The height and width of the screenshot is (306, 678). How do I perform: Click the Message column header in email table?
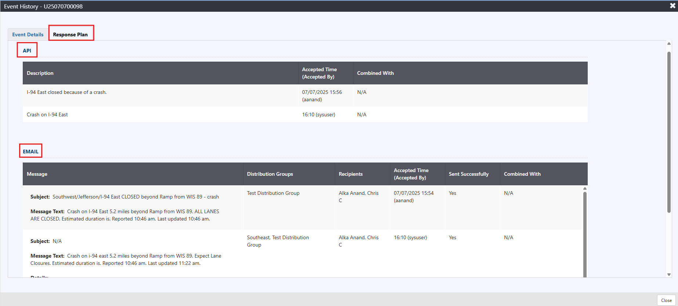[x=37, y=174]
